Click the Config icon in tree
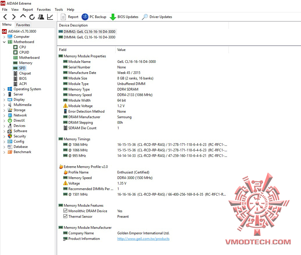301x255 pixels. pos(10,141)
